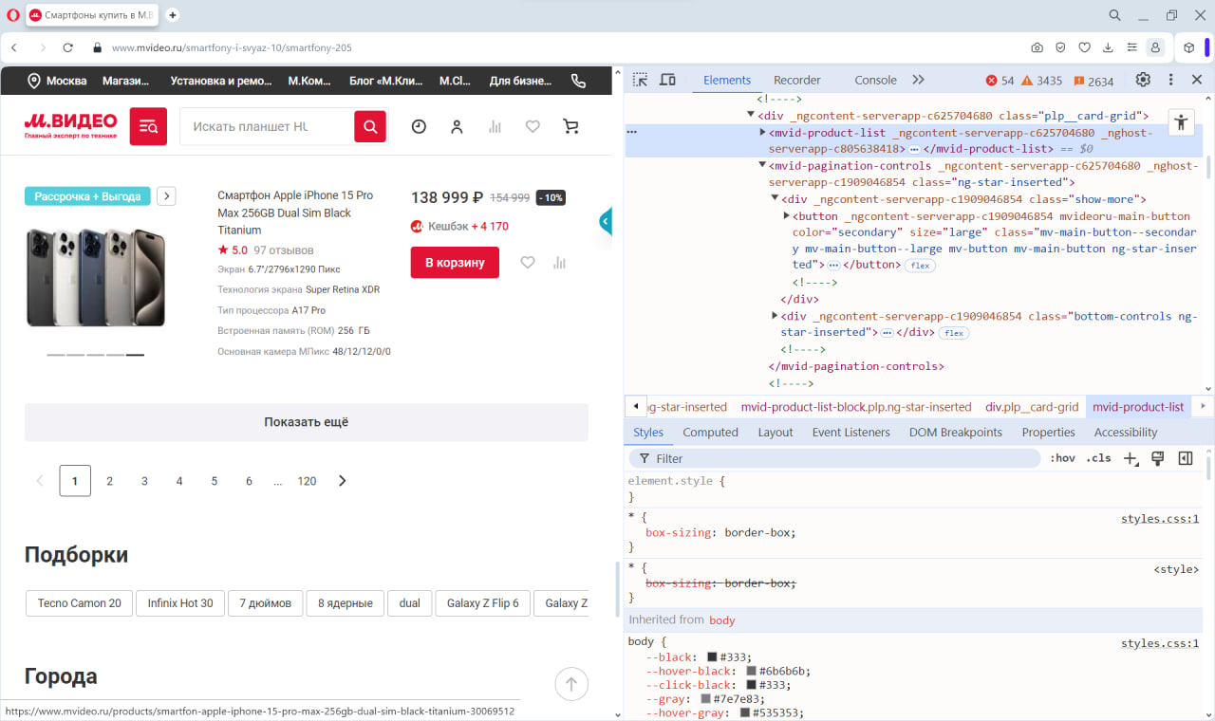Open browser downloads icon
1215x721 pixels.
[x=1108, y=47]
